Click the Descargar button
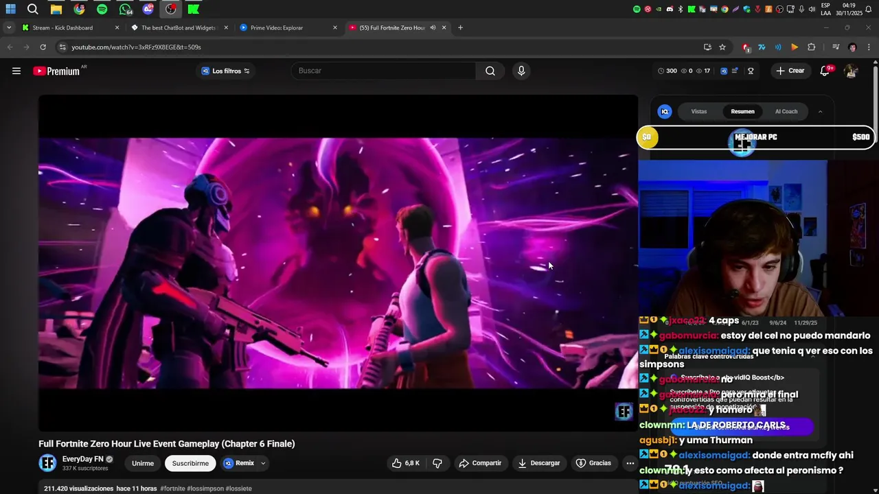 pyautogui.click(x=539, y=463)
